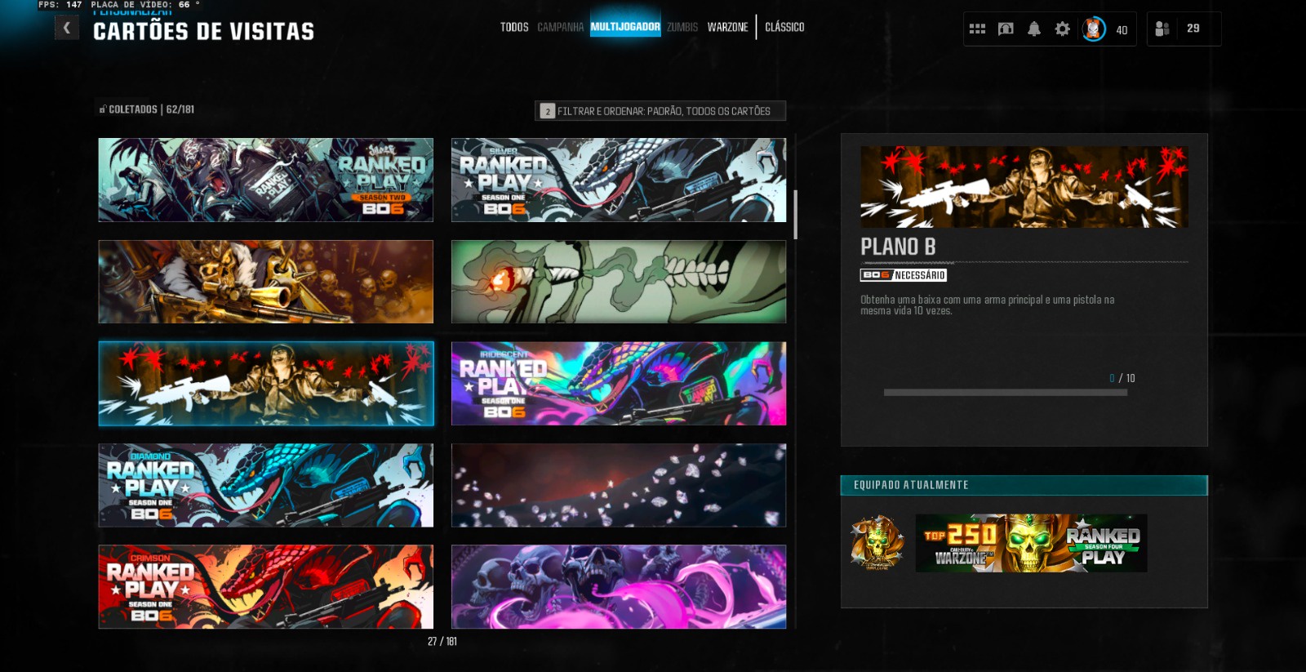This screenshot has width=1306, height=672.
Task: Click the equipped Top 250 Warzone card
Action: point(1031,543)
